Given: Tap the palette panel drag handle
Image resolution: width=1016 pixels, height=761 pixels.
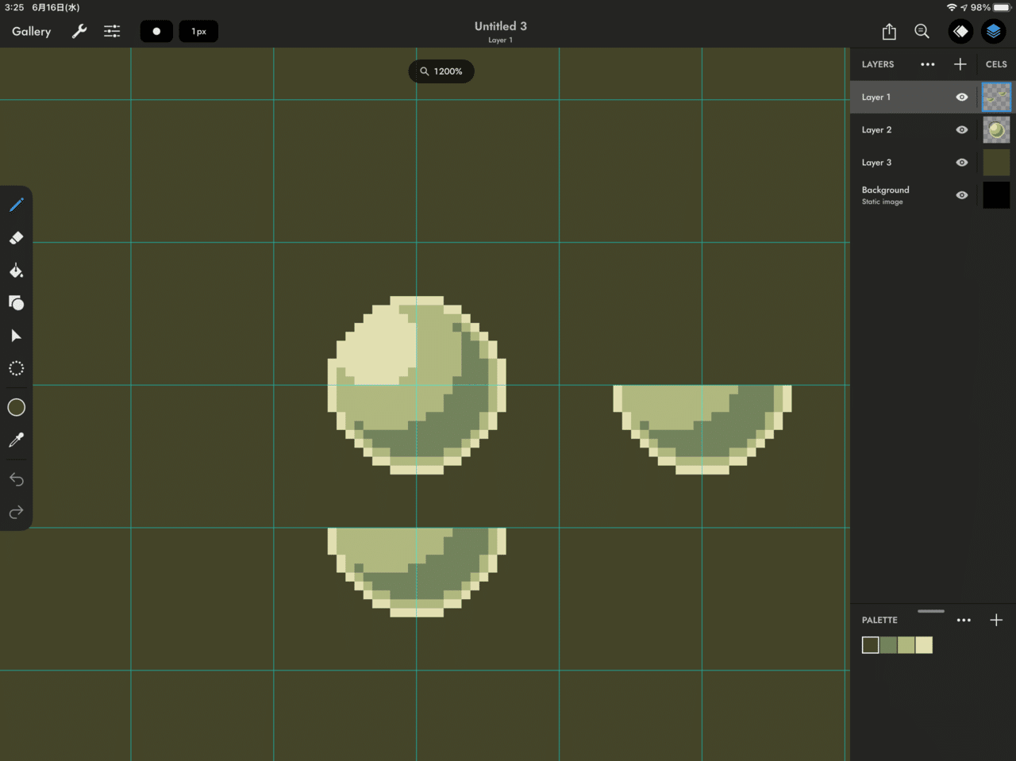Looking at the screenshot, I should click(931, 611).
